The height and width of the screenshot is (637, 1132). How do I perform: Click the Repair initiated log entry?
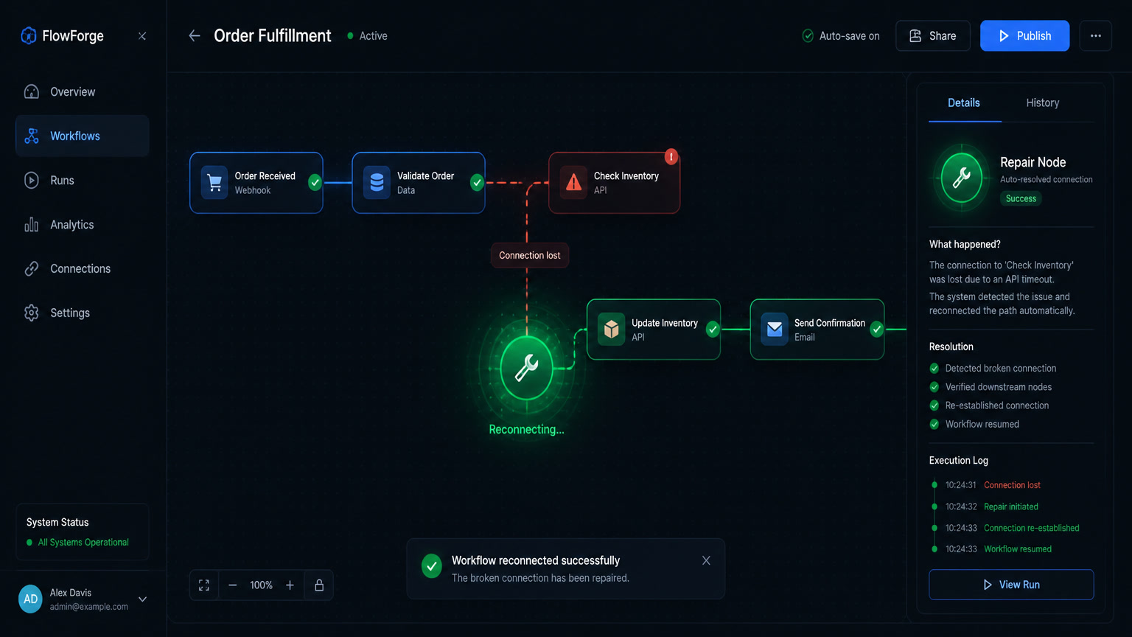[1011, 507]
